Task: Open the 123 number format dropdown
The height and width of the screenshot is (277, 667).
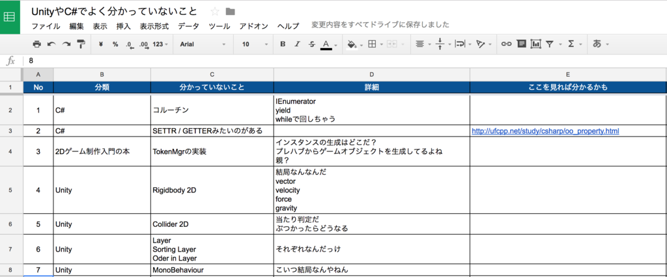Action: [160, 44]
